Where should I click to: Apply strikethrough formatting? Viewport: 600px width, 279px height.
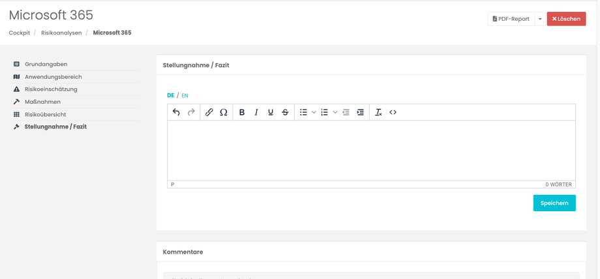click(x=285, y=112)
